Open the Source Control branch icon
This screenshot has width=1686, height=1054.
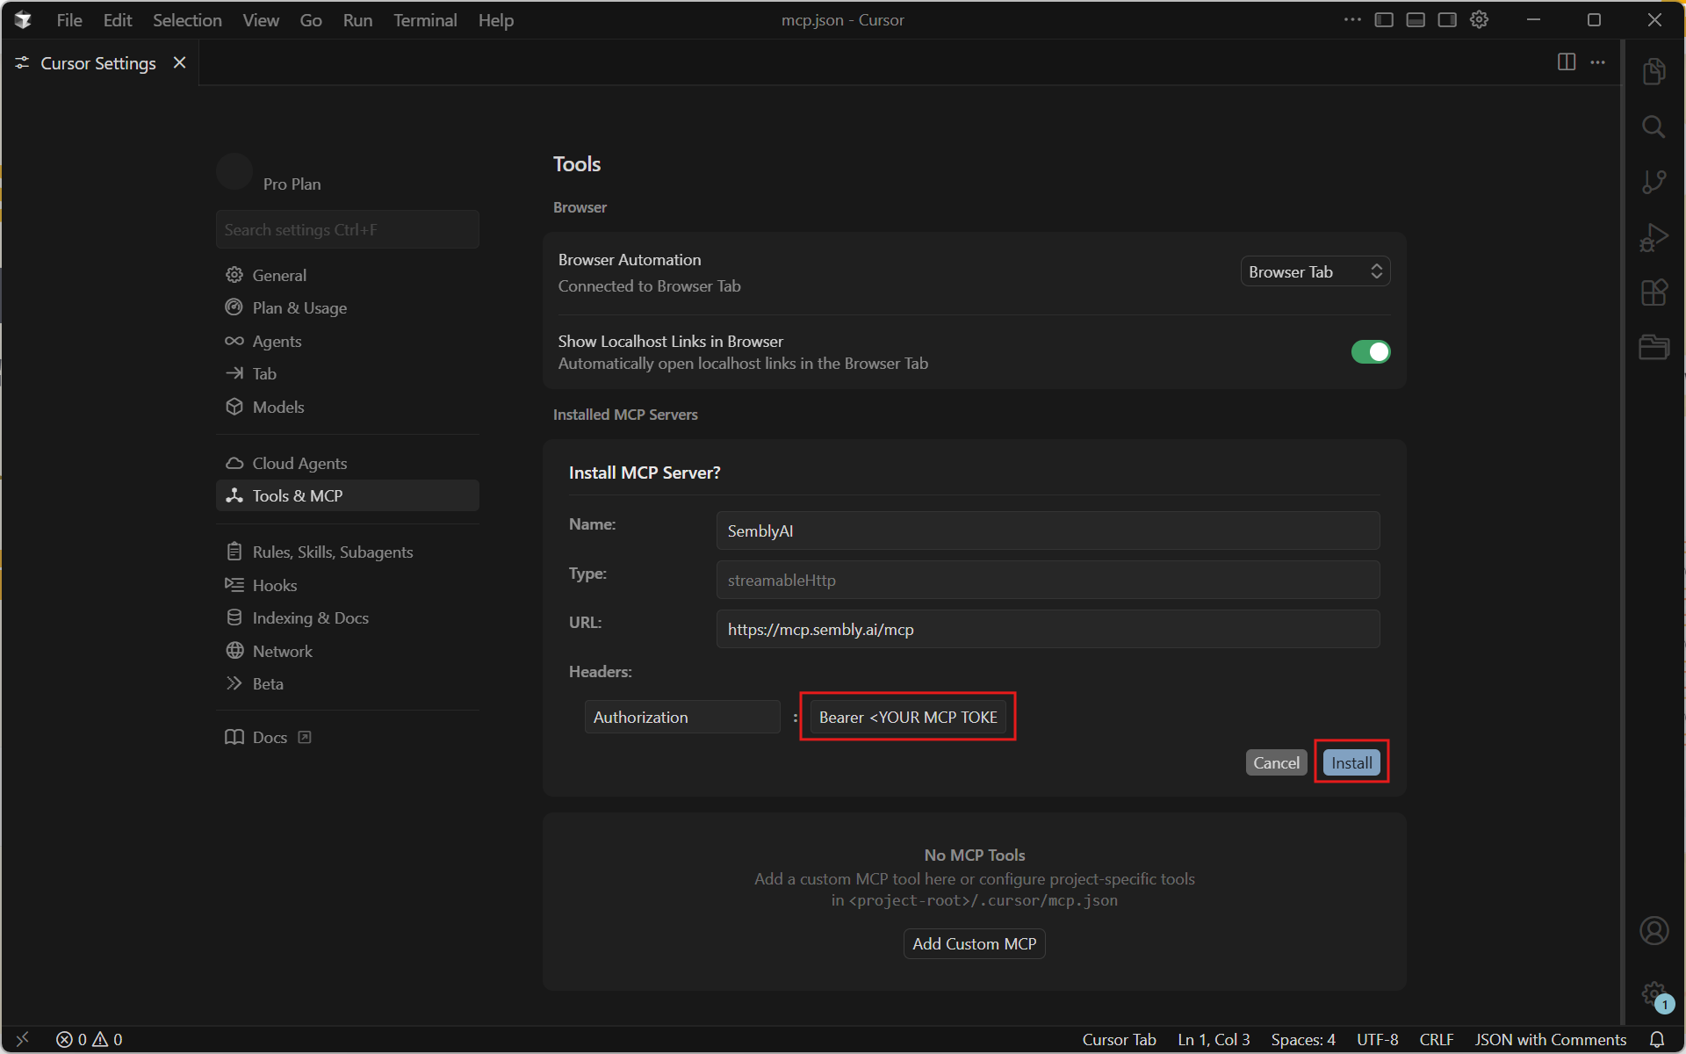[1654, 182]
